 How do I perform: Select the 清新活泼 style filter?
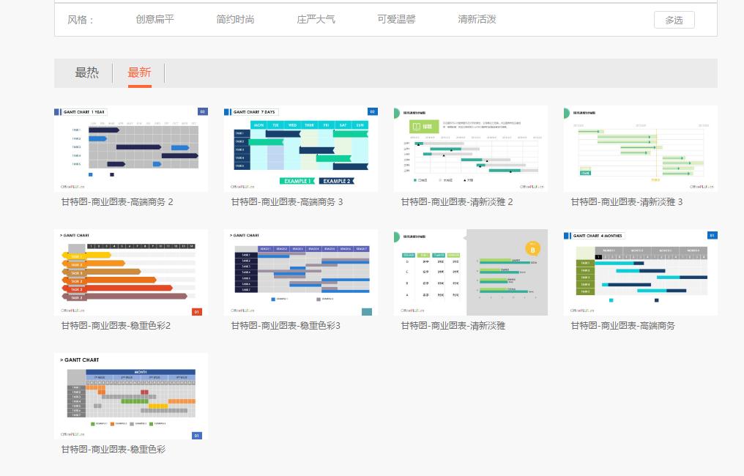[x=476, y=21]
